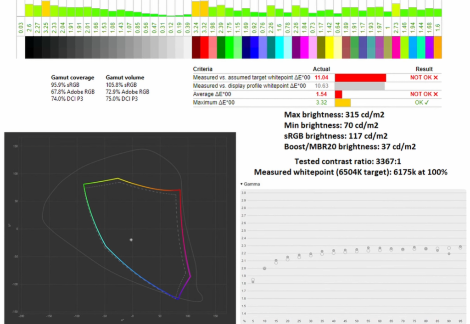This screenshot has height=324, width=470.
Task: Click the Gamut volume heading
Action: (125, 78)
